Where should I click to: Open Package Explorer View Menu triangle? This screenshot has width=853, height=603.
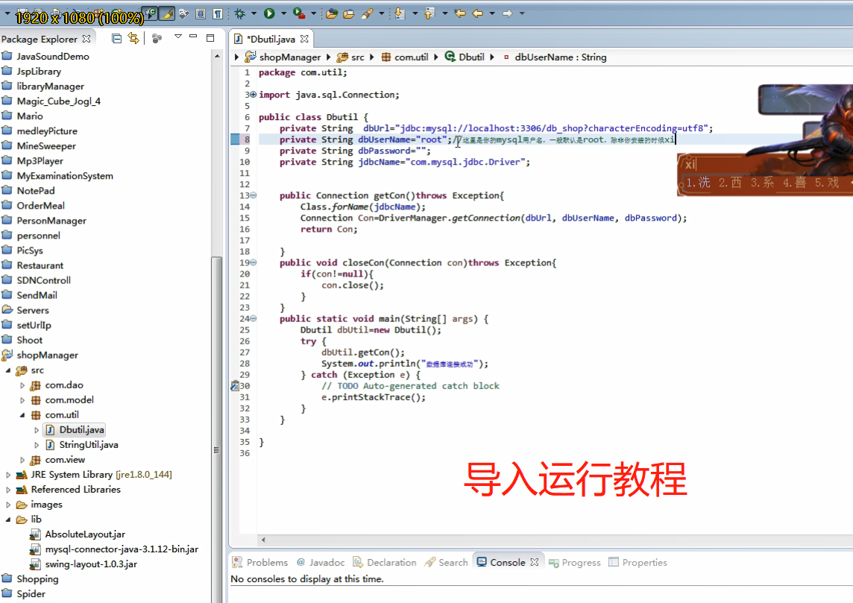coord(178,37)
